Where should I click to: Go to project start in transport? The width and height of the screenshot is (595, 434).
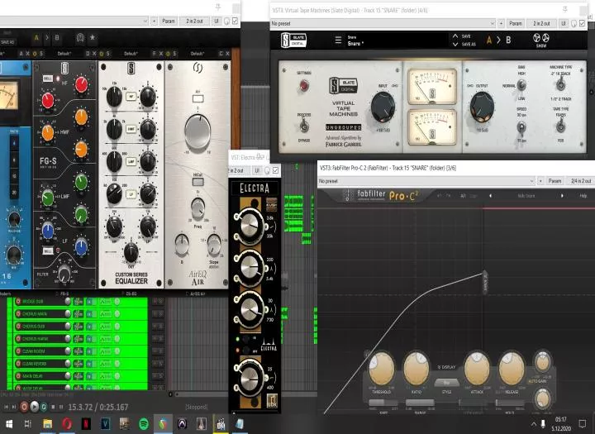(x=7, y=407)
